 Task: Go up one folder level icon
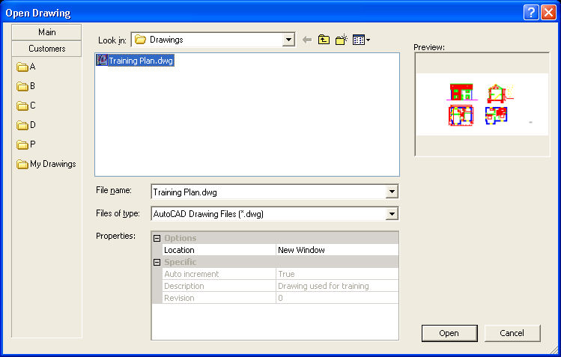324,40
